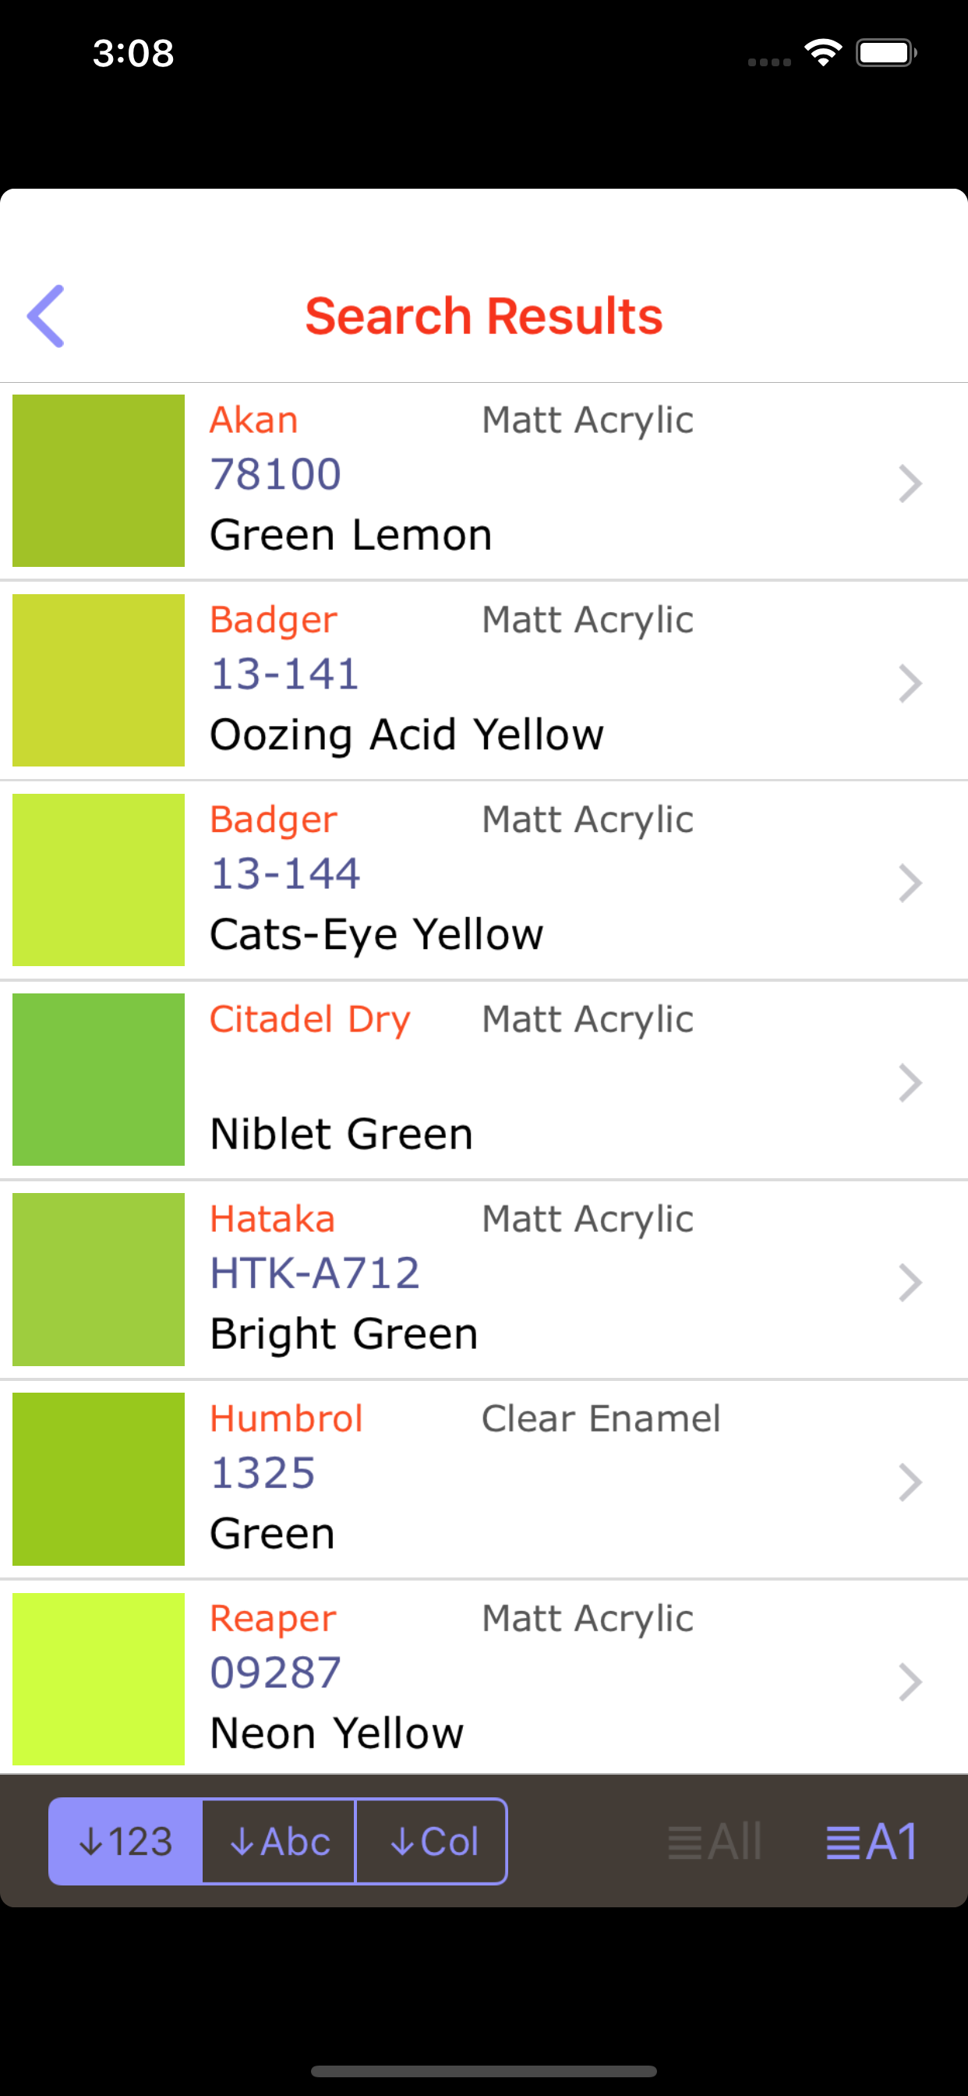Open details chevron for Akan Green Lemon

910,483
